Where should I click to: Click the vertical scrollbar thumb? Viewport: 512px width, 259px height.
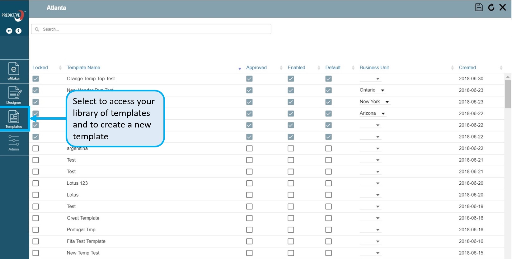click(x=508, y=94)
